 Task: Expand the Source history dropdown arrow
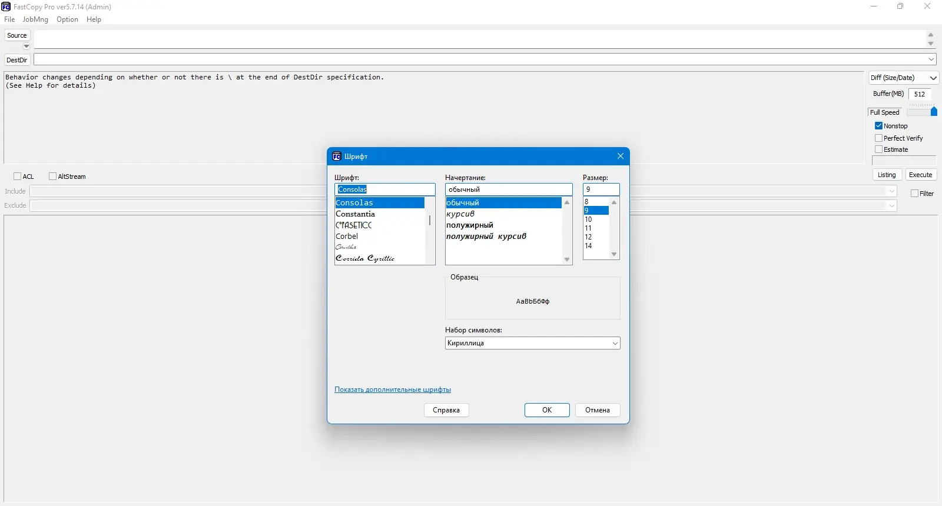[26, 46]
